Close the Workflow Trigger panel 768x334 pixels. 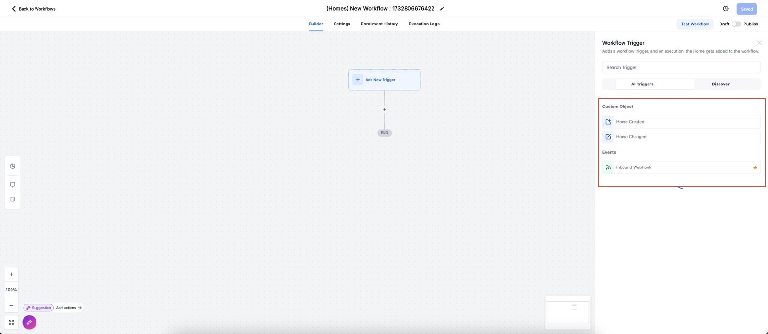pyautogui.click(x=759, y=43)
